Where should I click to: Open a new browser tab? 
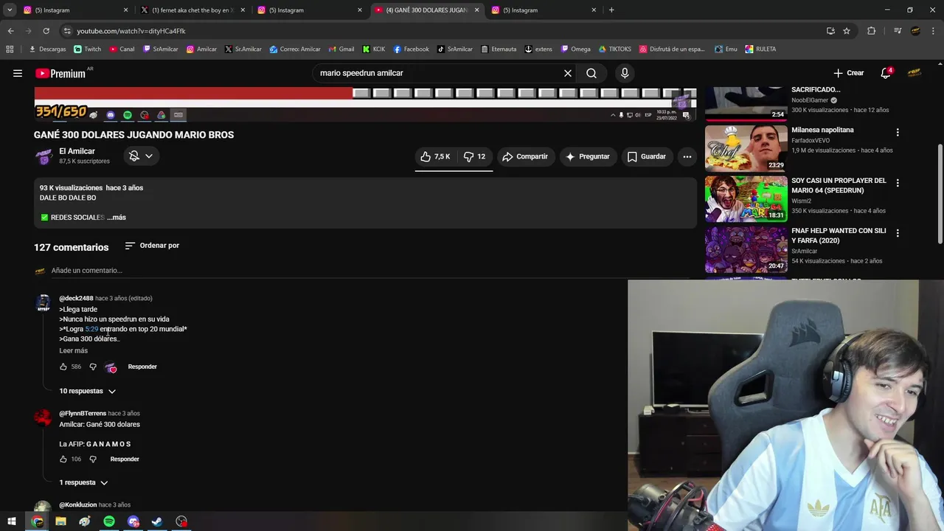[x=611, y=10]
